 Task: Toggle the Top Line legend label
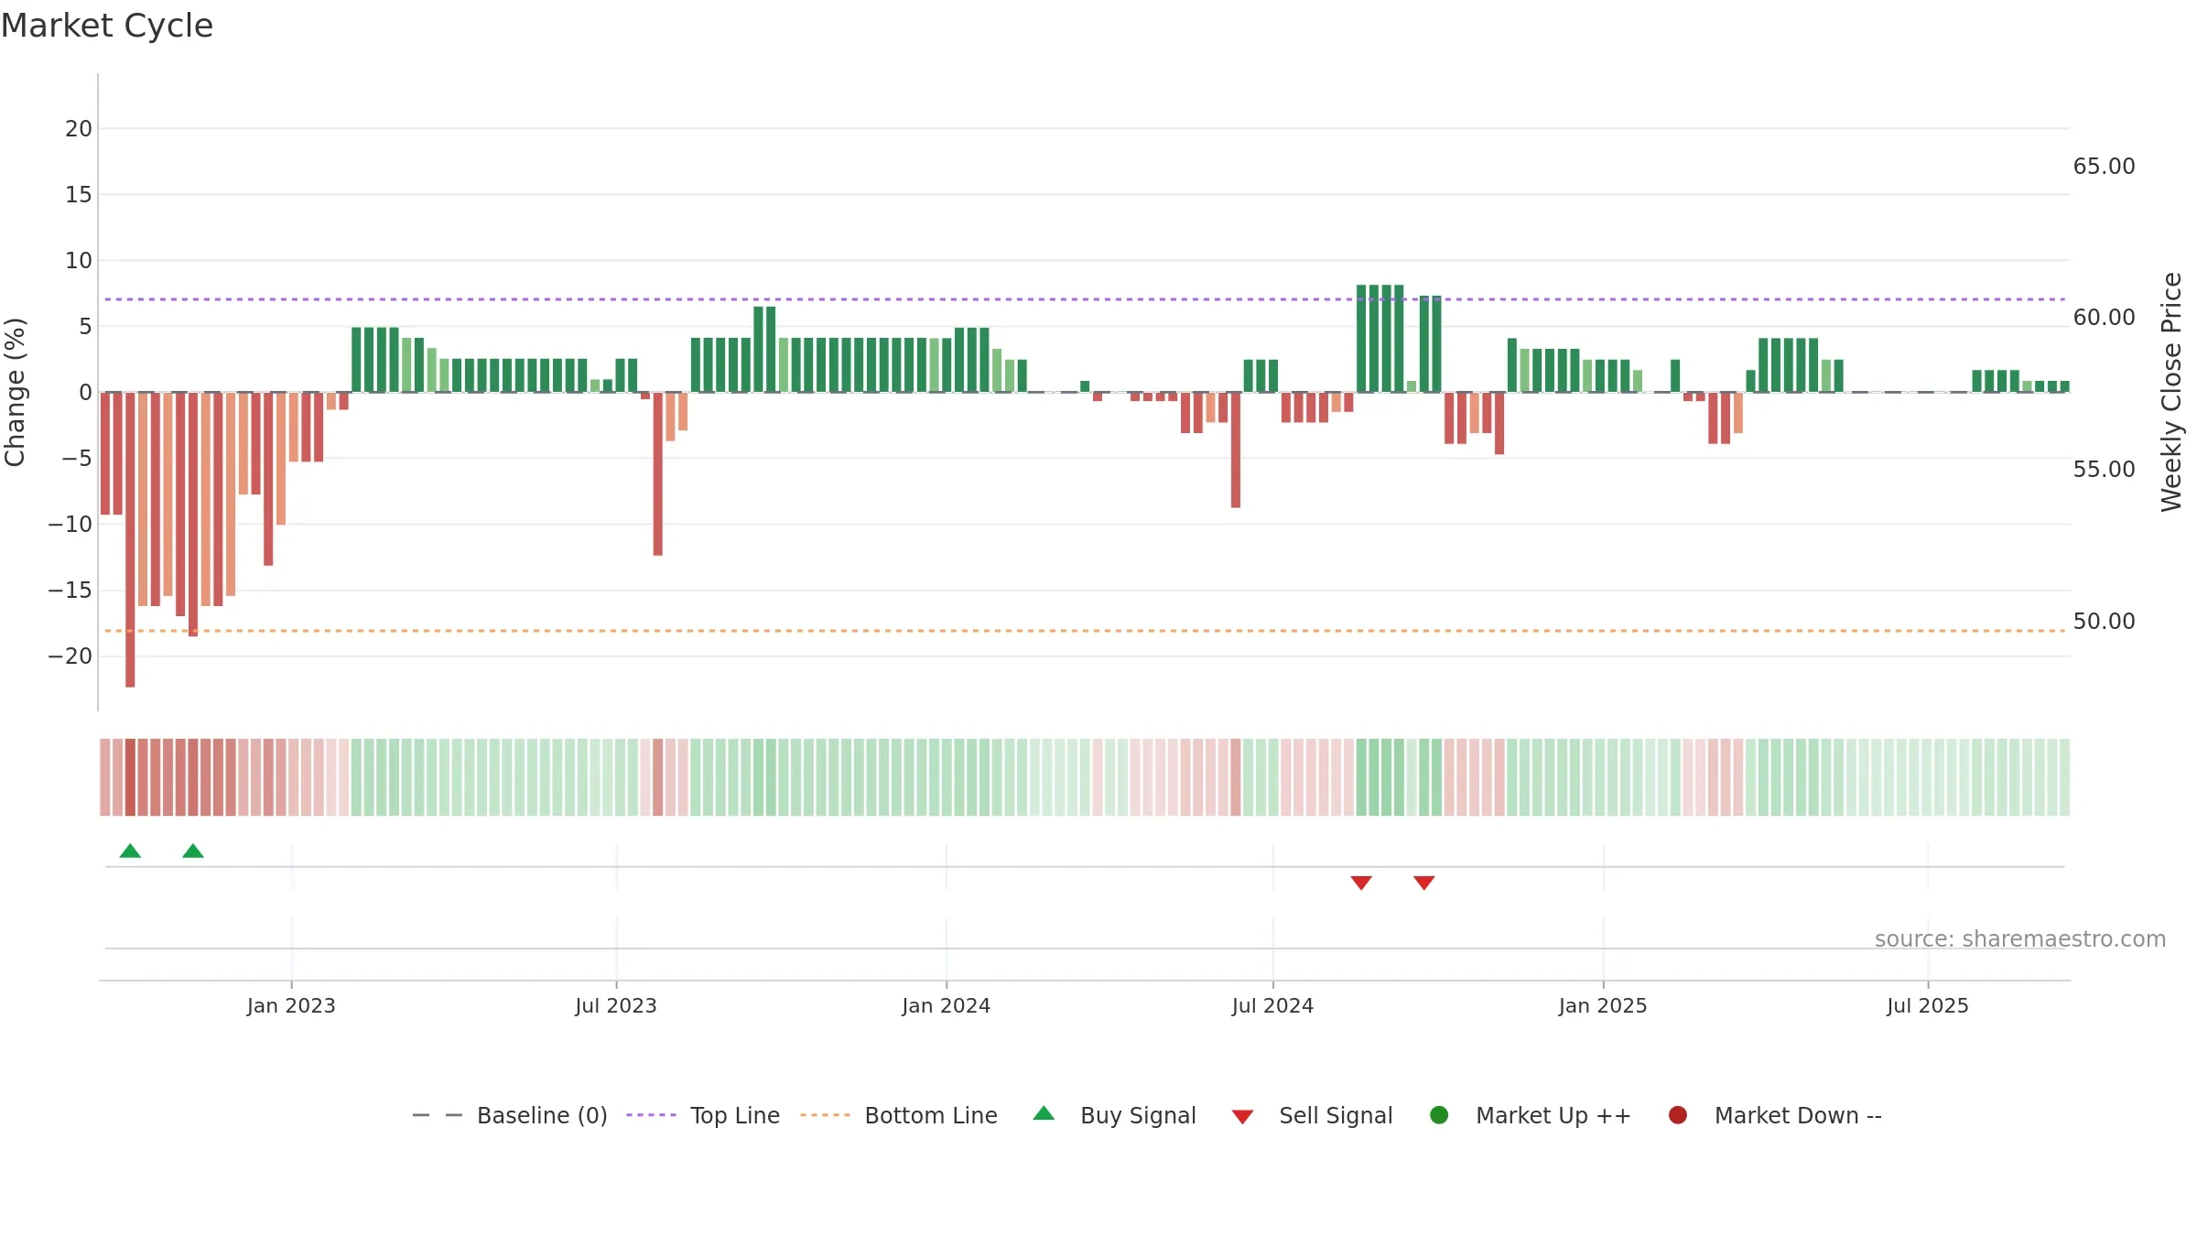pyautogui.click(x=735, y=1115)
